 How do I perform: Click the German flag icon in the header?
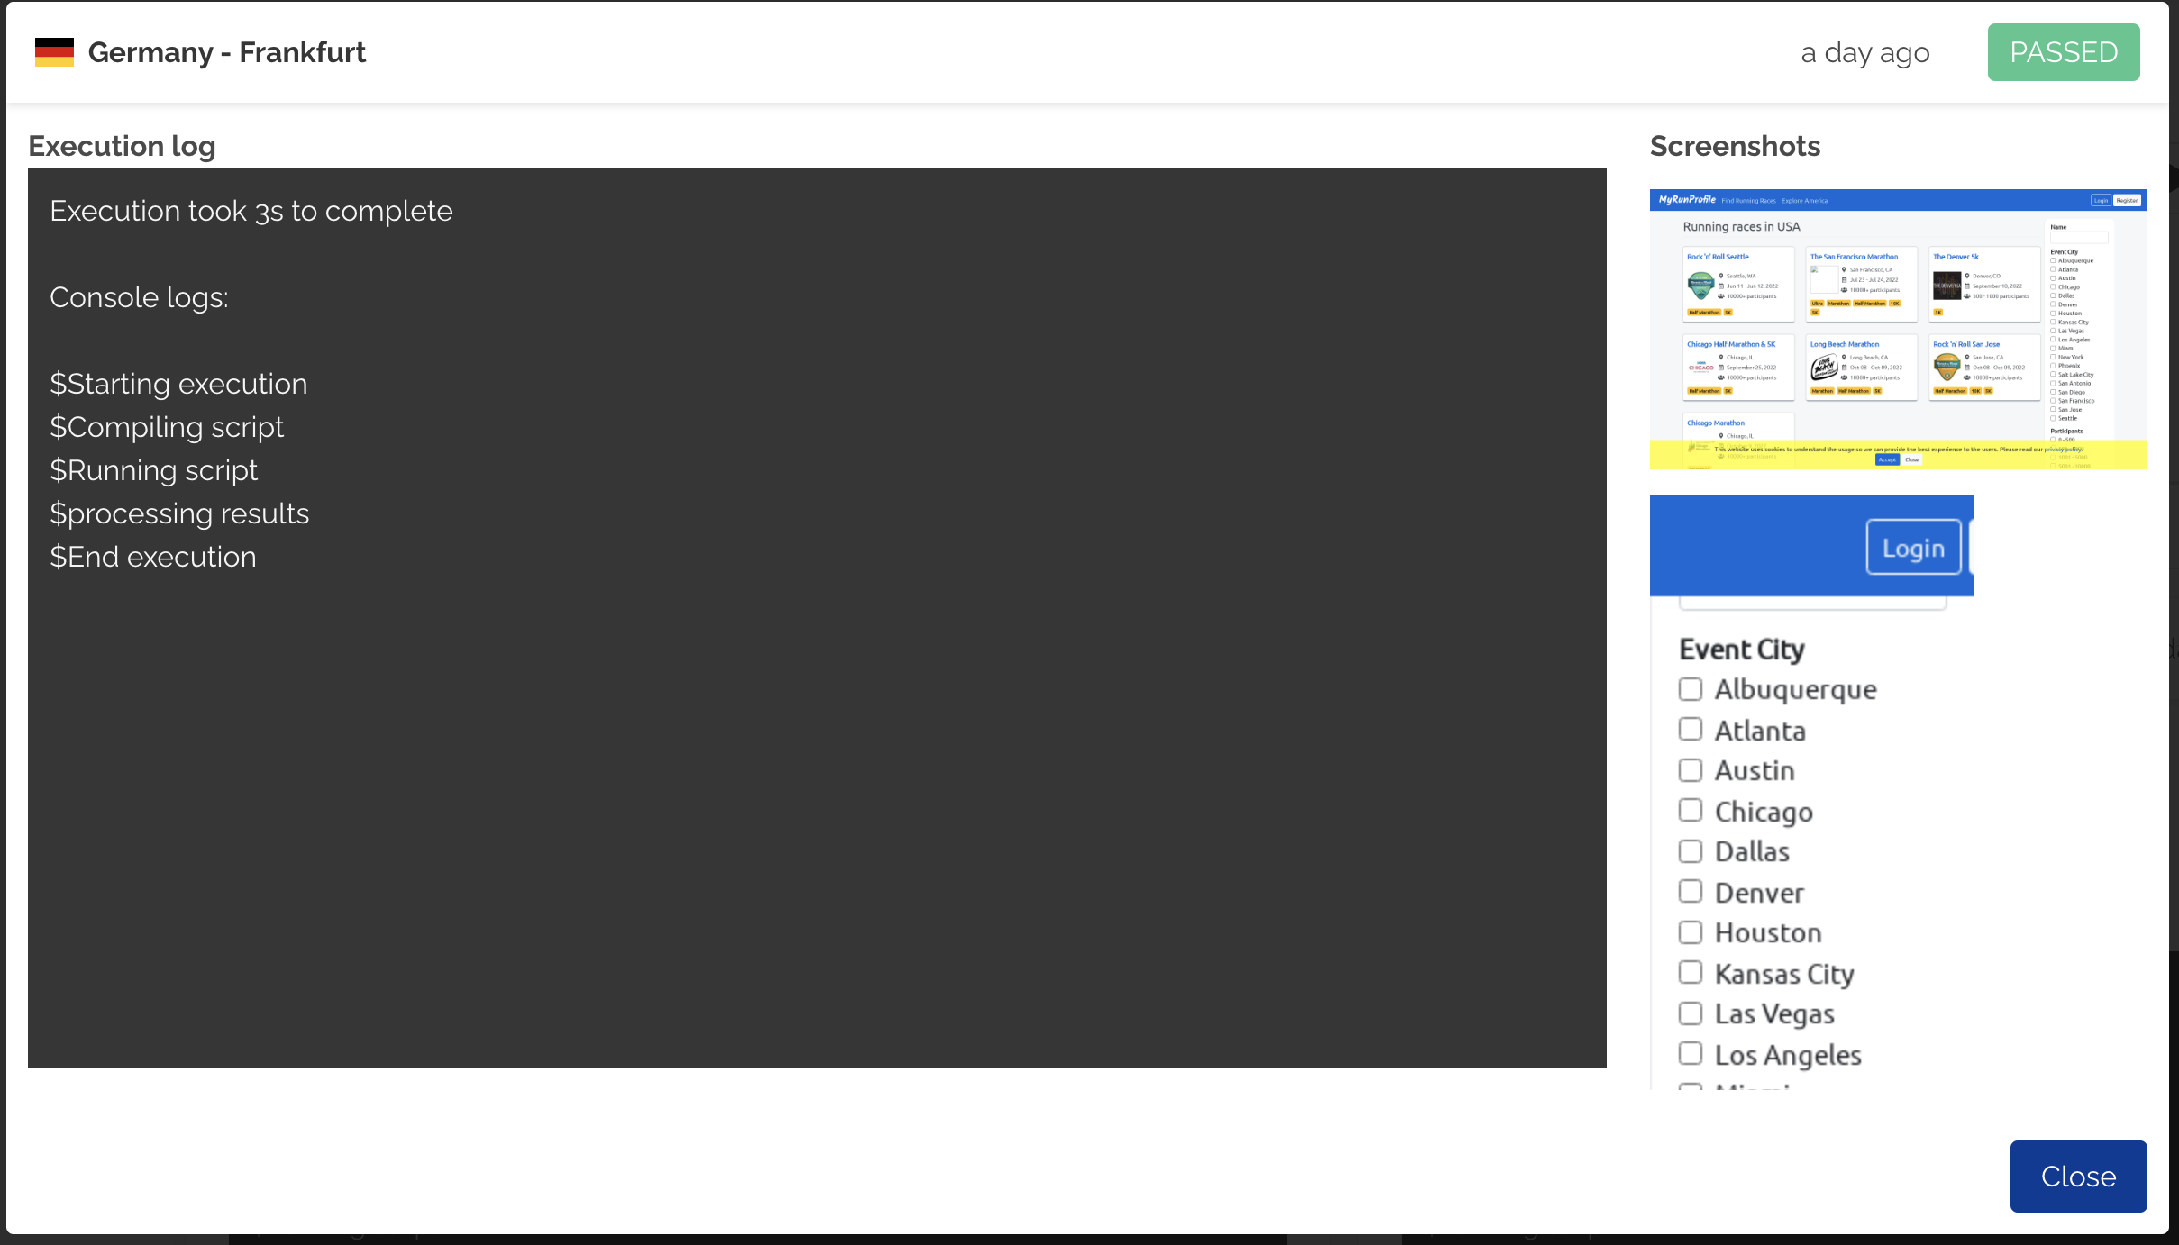tap(55, 51)
